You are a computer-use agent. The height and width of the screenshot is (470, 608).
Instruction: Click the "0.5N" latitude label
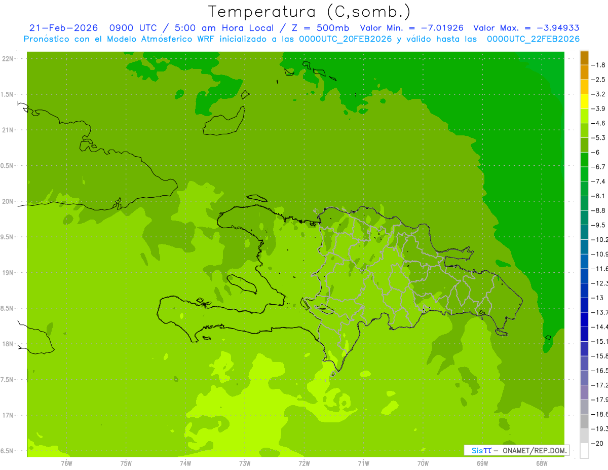tap(8, 166)
